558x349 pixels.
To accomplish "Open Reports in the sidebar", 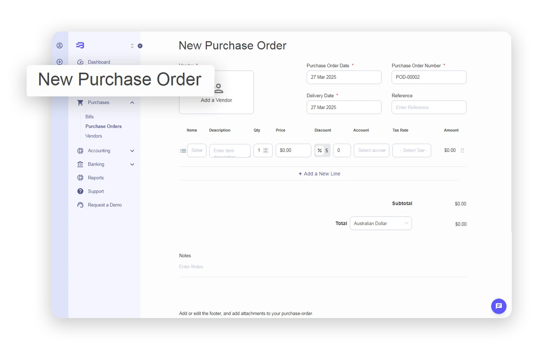I will [95, 178].
